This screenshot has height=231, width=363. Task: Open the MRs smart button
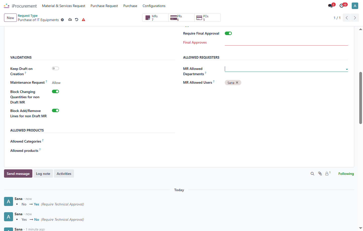[x=156, y=18]
